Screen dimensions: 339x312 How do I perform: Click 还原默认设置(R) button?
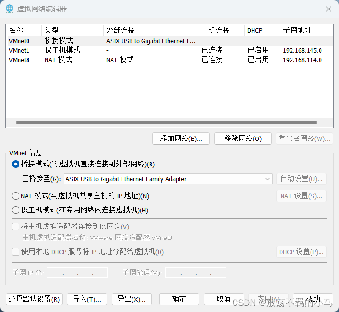pos(34,299)
